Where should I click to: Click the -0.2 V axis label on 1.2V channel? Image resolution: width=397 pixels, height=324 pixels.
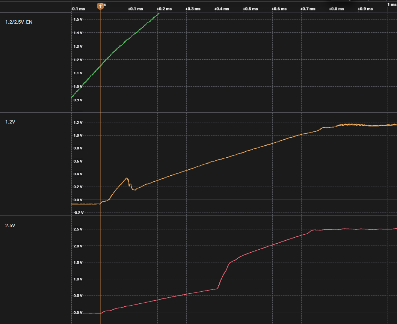(78, 212)
